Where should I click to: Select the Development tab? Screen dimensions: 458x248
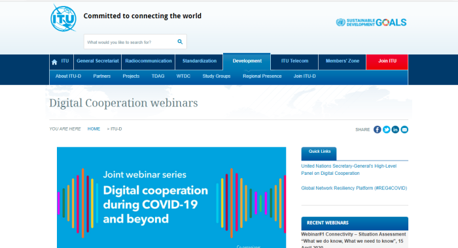click(247, 61)
